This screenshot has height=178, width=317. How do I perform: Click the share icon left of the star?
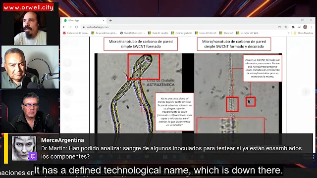point(279,27)
